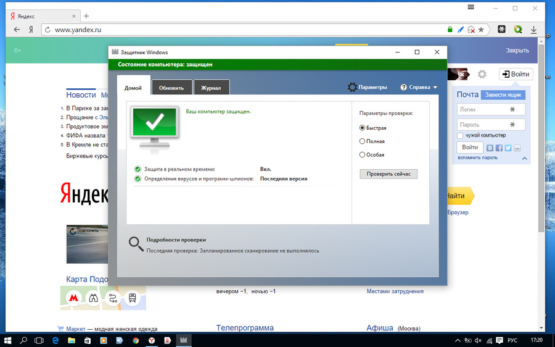Sign in with the Twitter icon
Viewport: 555px width, 347px height.
(508, 148)
